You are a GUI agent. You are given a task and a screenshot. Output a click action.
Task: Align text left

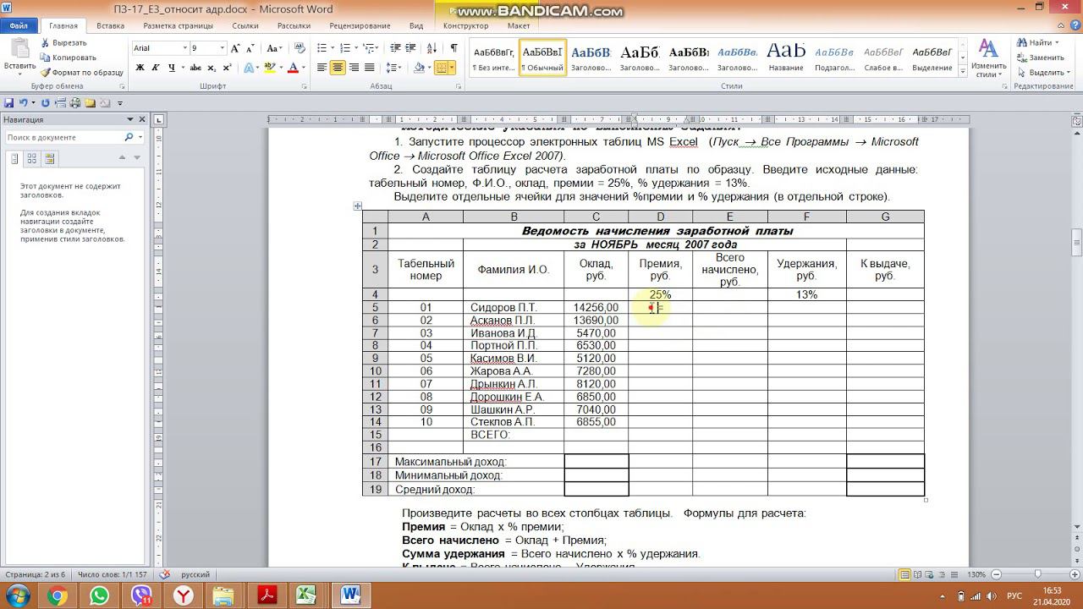click(322, 68)
